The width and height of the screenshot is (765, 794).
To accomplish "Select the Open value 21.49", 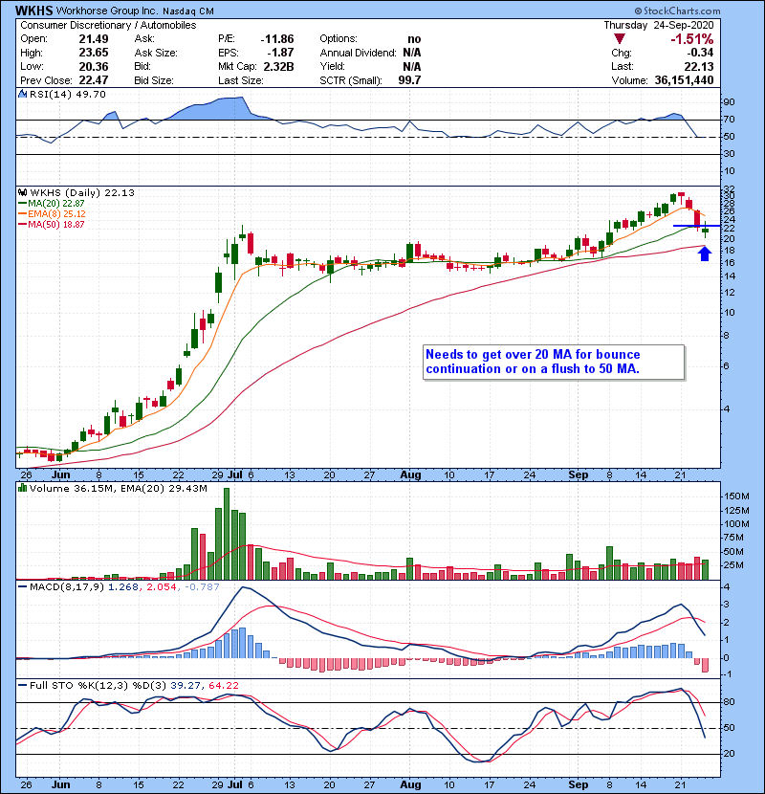I will click(94, 39).
